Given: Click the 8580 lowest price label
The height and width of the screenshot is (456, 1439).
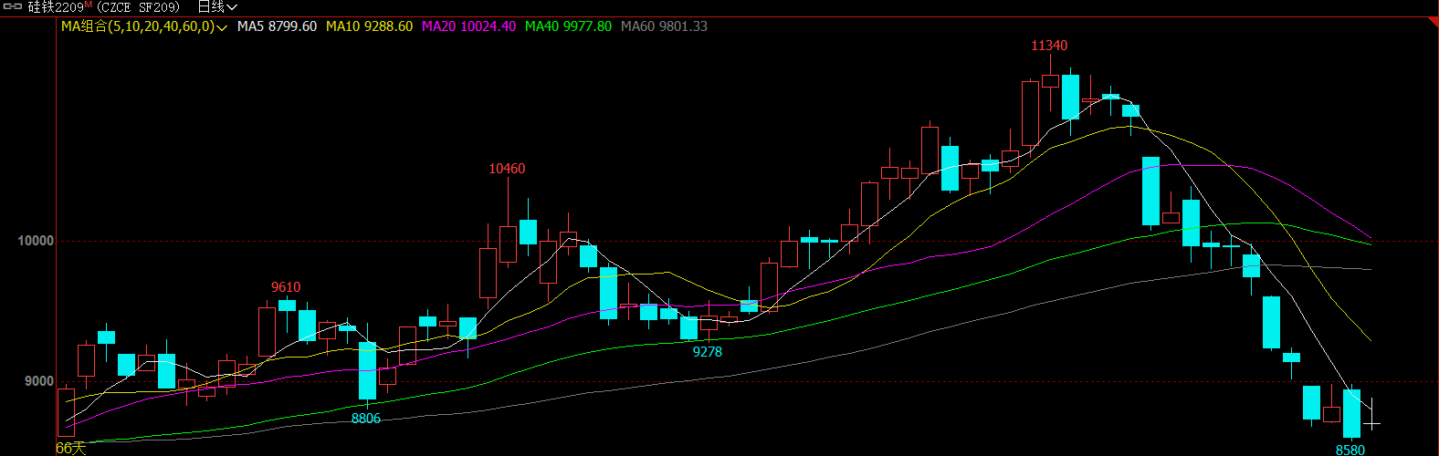Looking at the screenshot, I should coord(1350,450).
